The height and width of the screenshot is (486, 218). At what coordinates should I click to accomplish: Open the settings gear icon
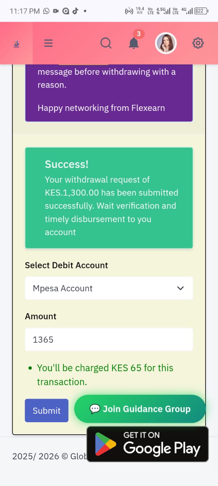click(x=198, y=43)
